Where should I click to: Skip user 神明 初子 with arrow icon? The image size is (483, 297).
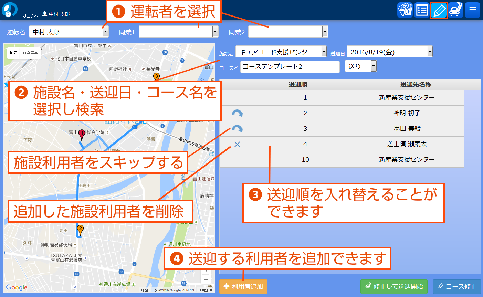[237, 113]
